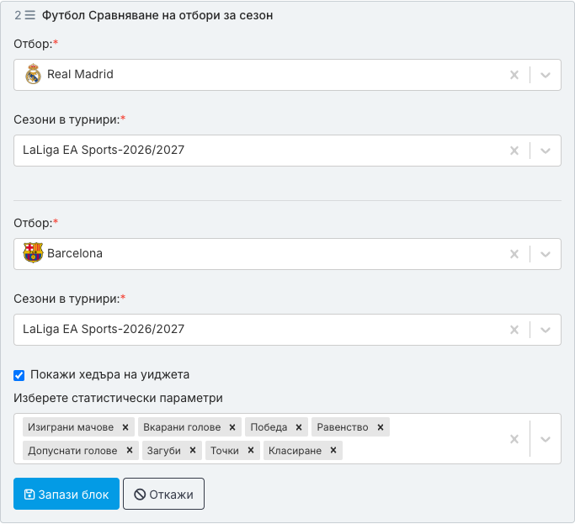This screenshot has height=524, width=575.
Task: Open the Barcelona team dropdown arrow
Action: click(546, 254)
